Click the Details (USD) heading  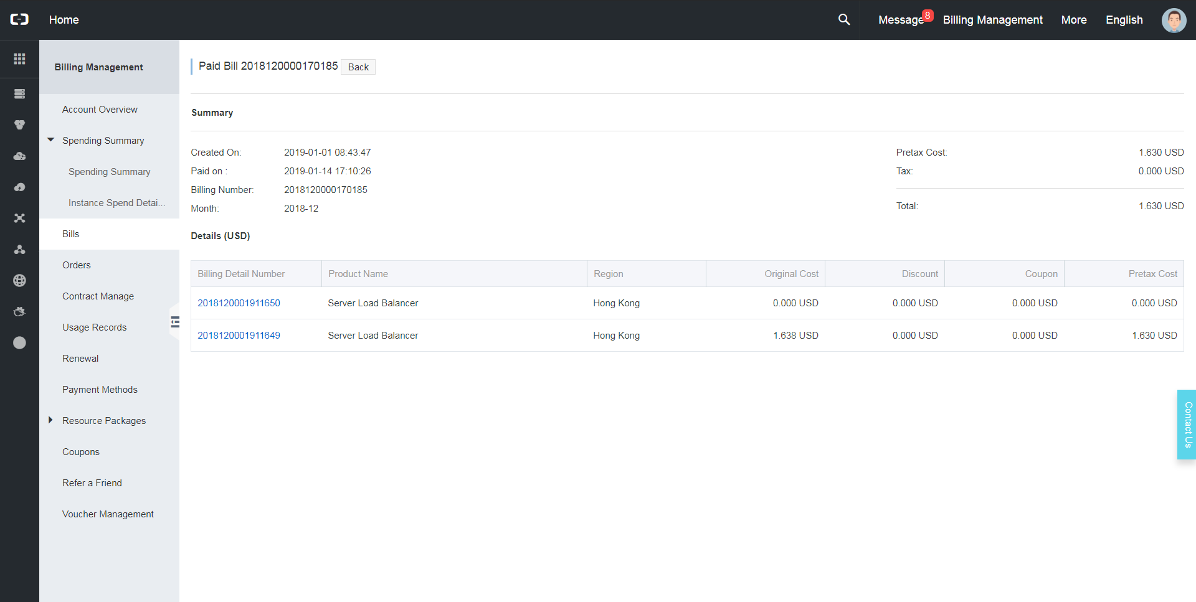click(221, 236)
